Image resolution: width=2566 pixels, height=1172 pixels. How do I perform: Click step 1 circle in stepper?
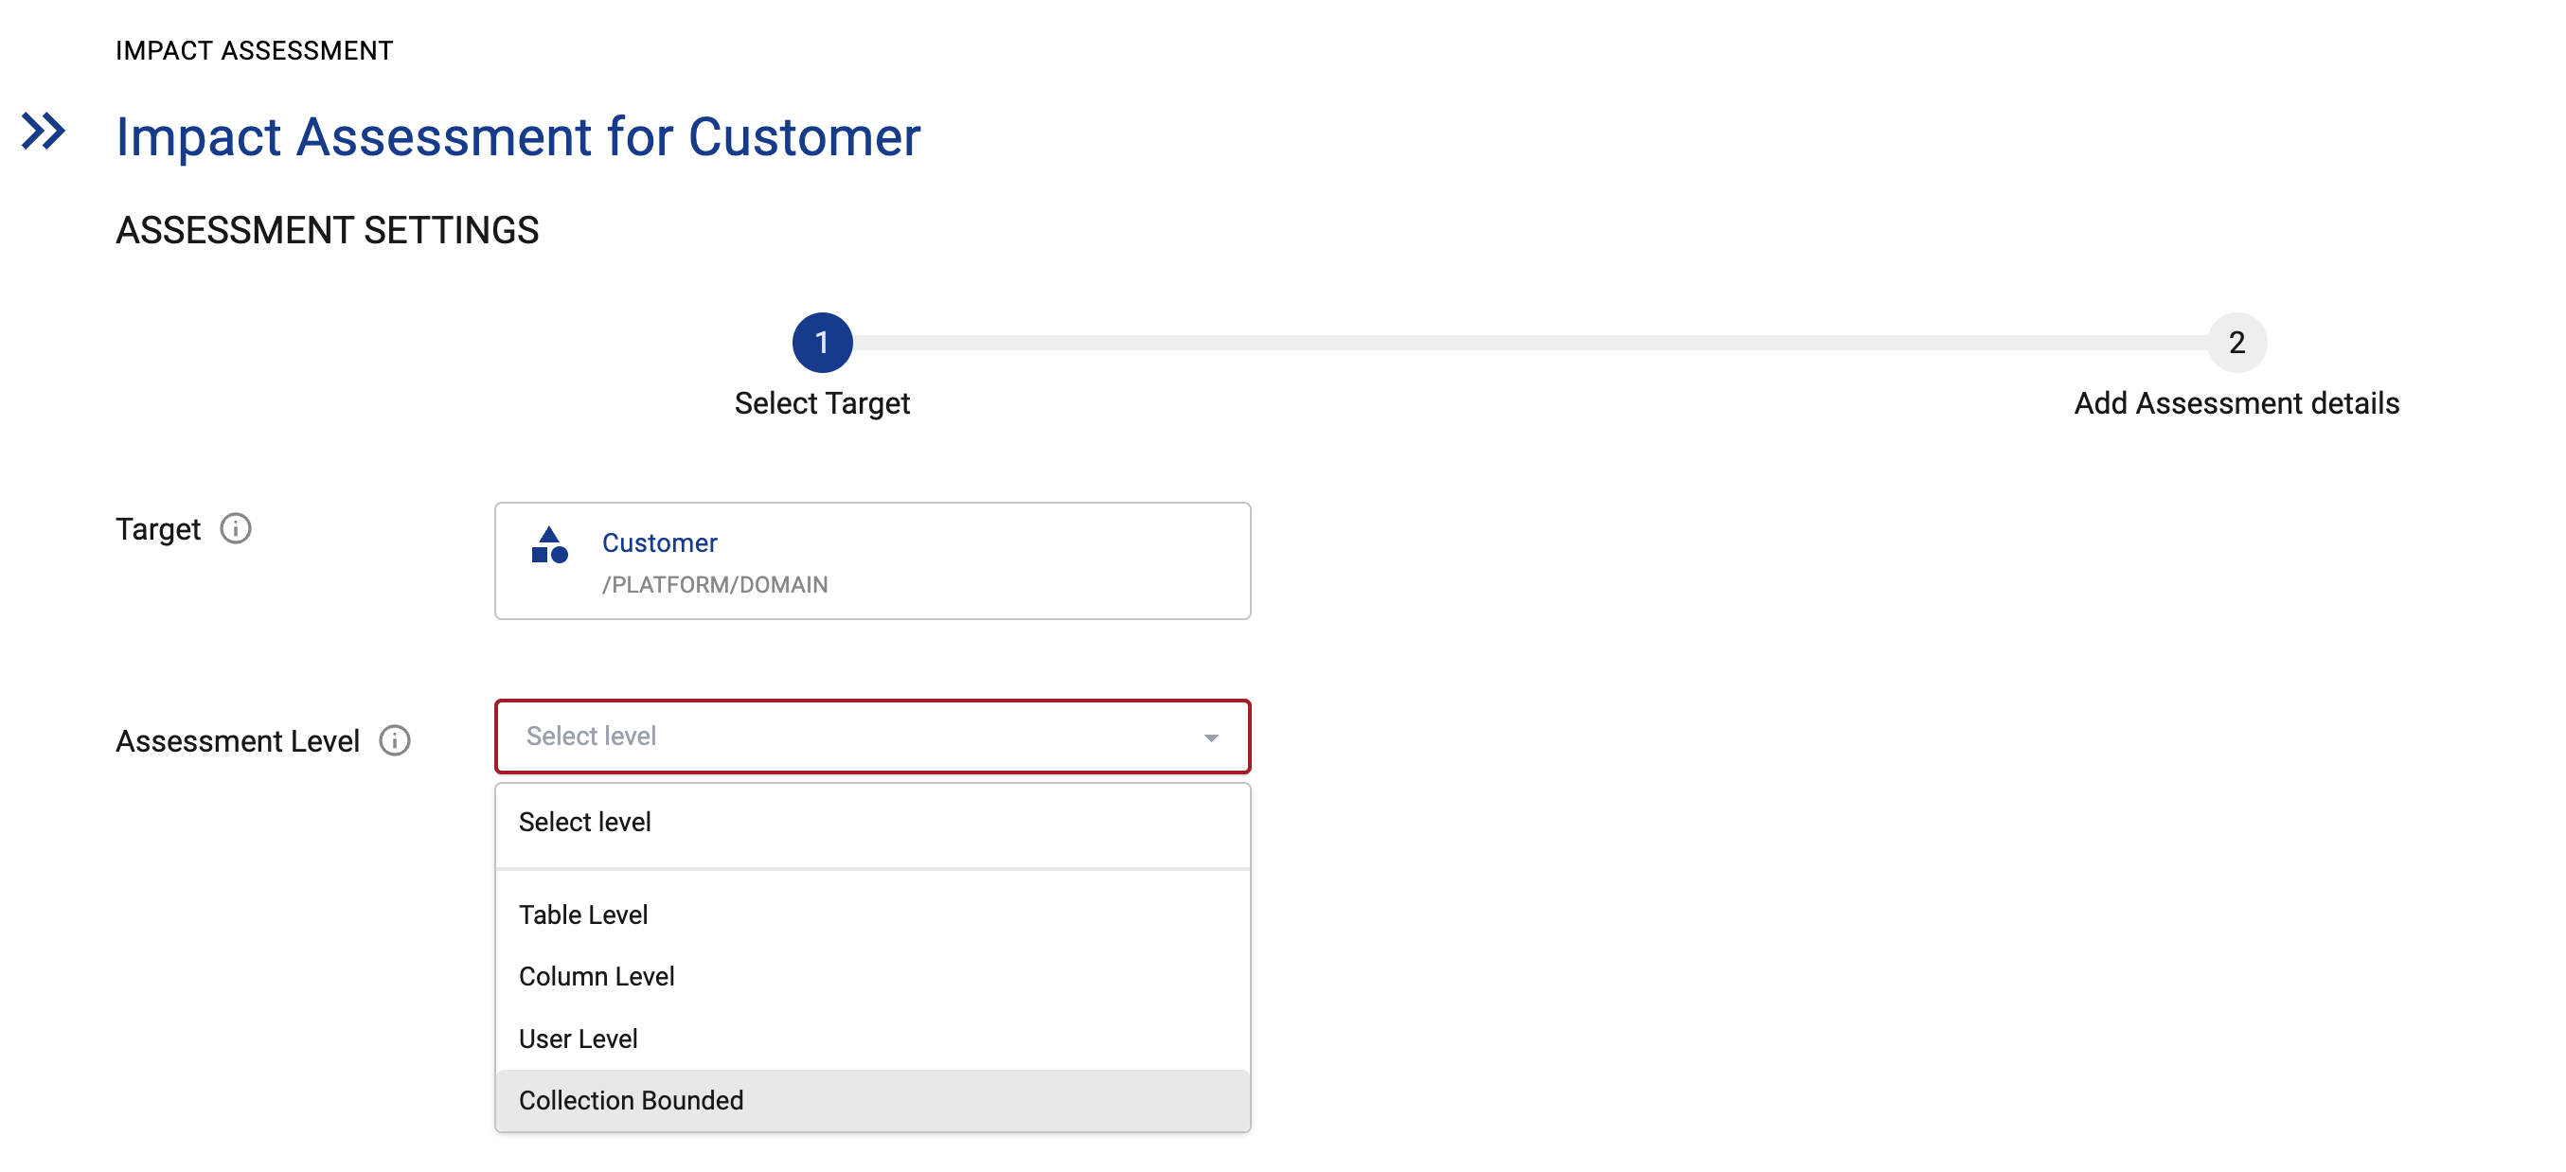click(x=822, y=343)
